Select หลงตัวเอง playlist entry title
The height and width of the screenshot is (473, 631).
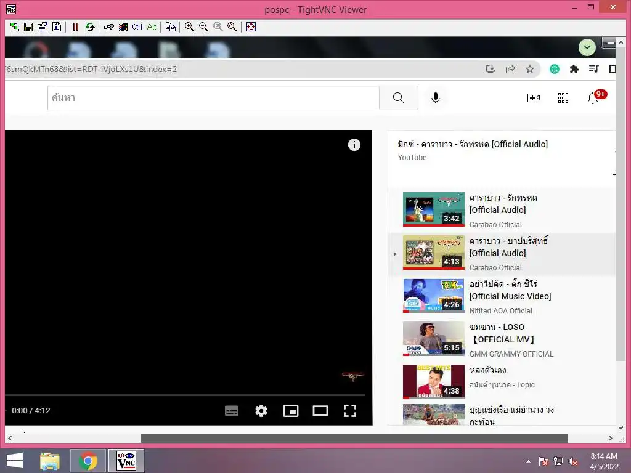click(488, 370)
